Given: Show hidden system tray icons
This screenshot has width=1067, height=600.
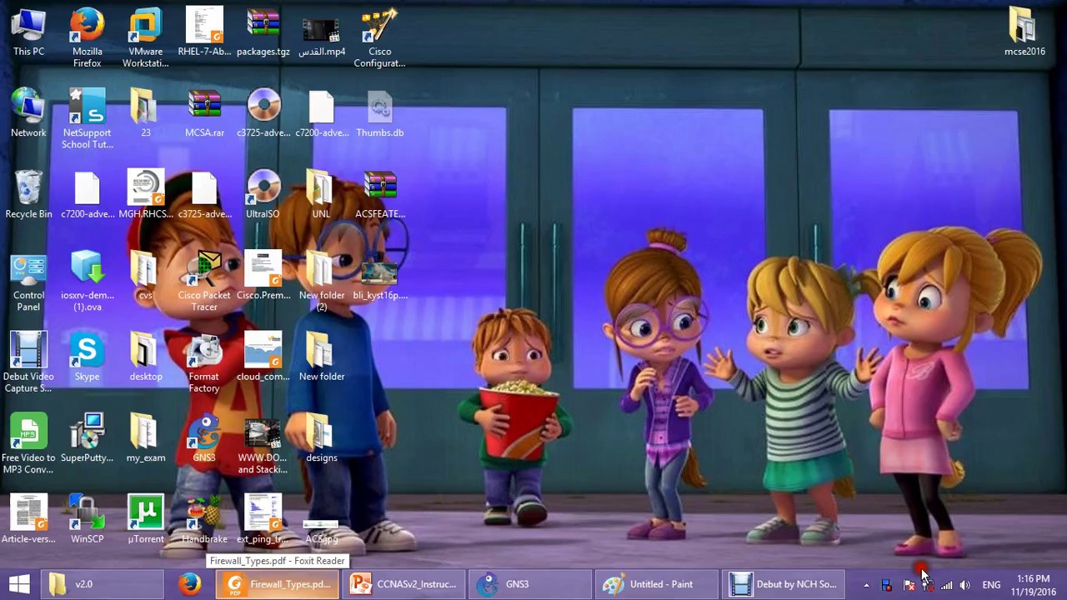Looking at the screenshot, I should click(x=866, y=585).
